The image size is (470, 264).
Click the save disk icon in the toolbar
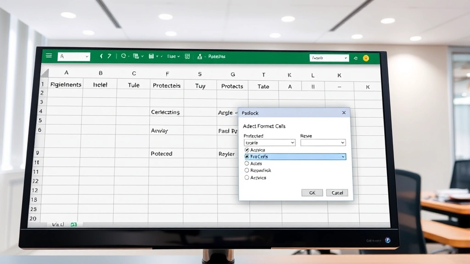[x=151, y=56]
